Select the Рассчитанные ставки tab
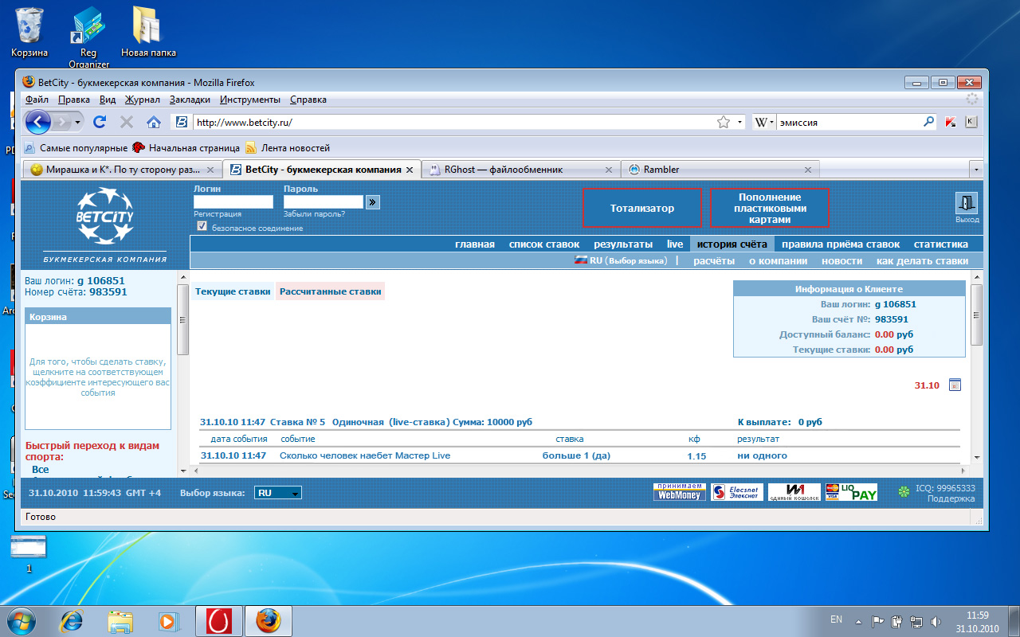Viewport: 1020px width, 637px height. point(330,291)
